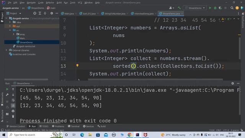
Task: Open the Refactor menu
Action: (x=50, y=3)
